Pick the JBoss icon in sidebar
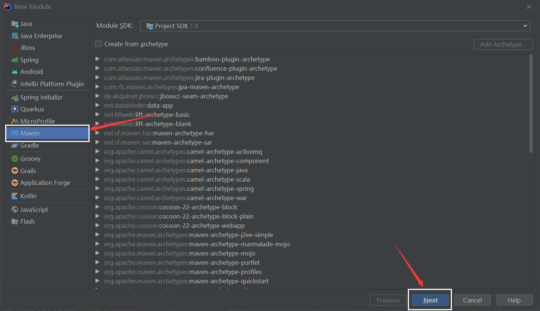 pyautogui.click(x=15, y=48)
